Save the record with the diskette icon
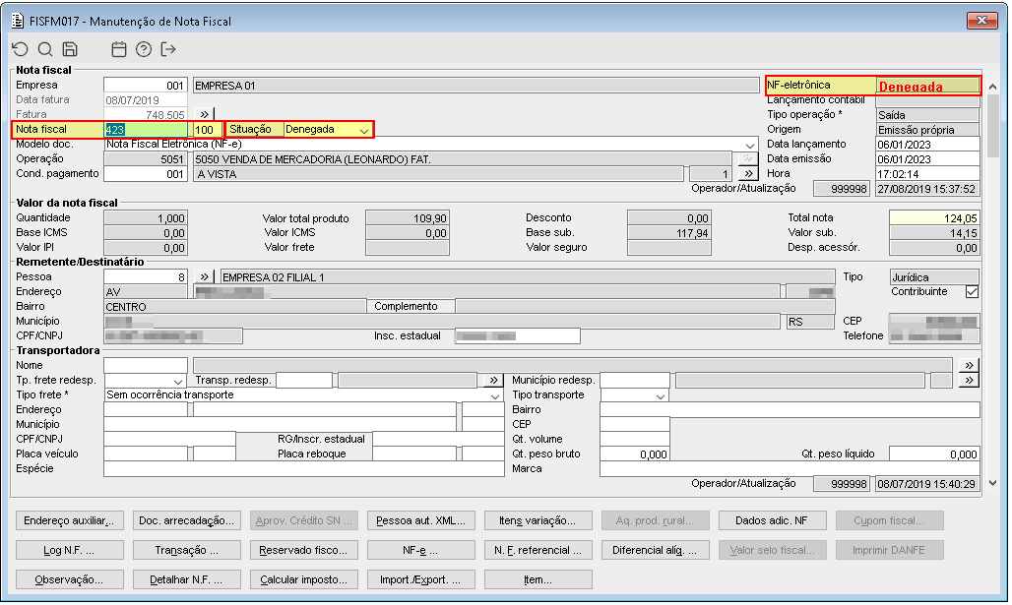The height and width of the screenshot is (605, 1012). coord(70,49)
